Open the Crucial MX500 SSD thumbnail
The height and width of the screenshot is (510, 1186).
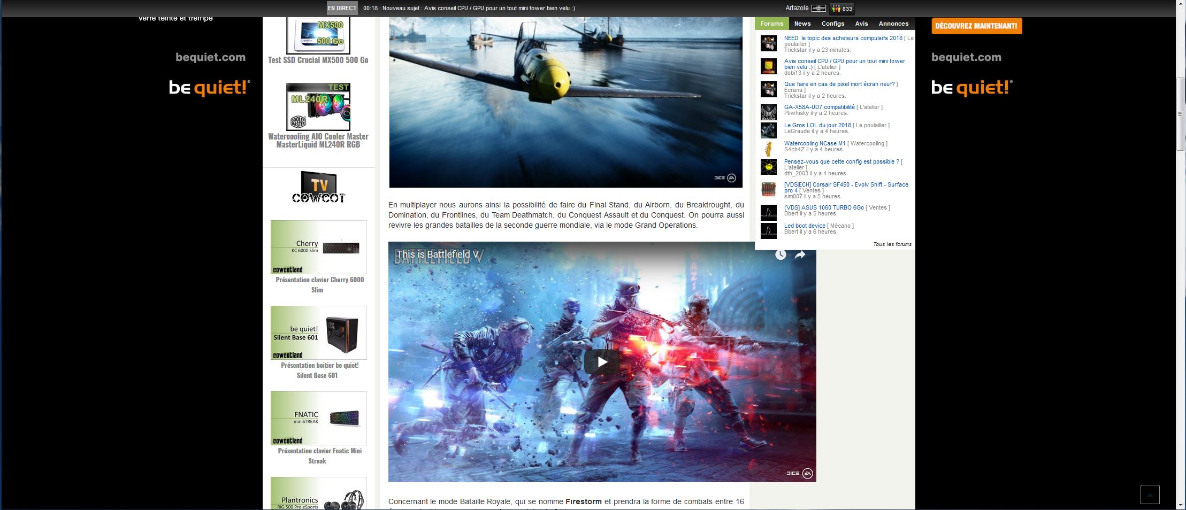318,35
